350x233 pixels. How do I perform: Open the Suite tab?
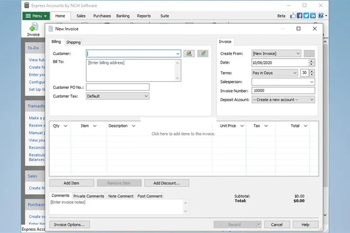tap(164, 16)
